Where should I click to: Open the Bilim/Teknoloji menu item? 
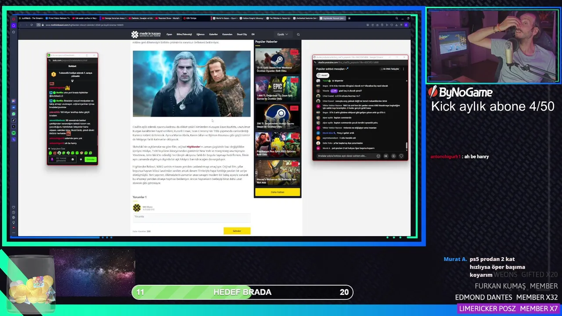pos(184,34)
